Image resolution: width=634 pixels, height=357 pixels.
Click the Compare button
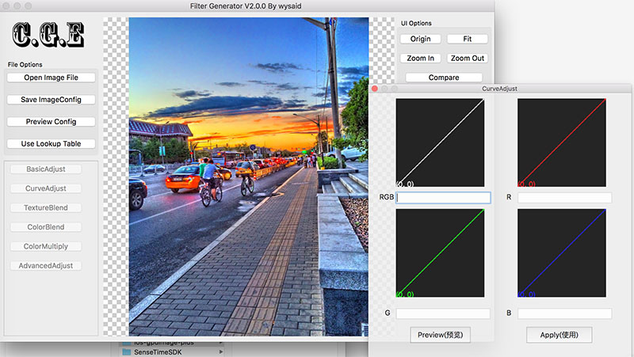click(444, 78)
